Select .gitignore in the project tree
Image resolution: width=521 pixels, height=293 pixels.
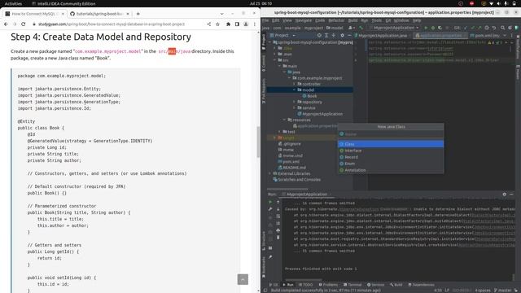[x=290, y=144]
